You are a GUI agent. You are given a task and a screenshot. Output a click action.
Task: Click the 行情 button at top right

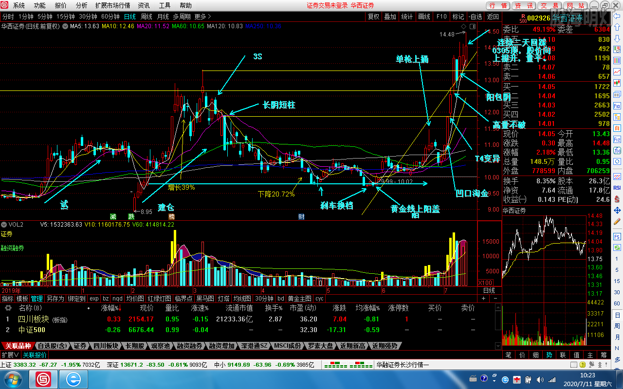(498, 5)
